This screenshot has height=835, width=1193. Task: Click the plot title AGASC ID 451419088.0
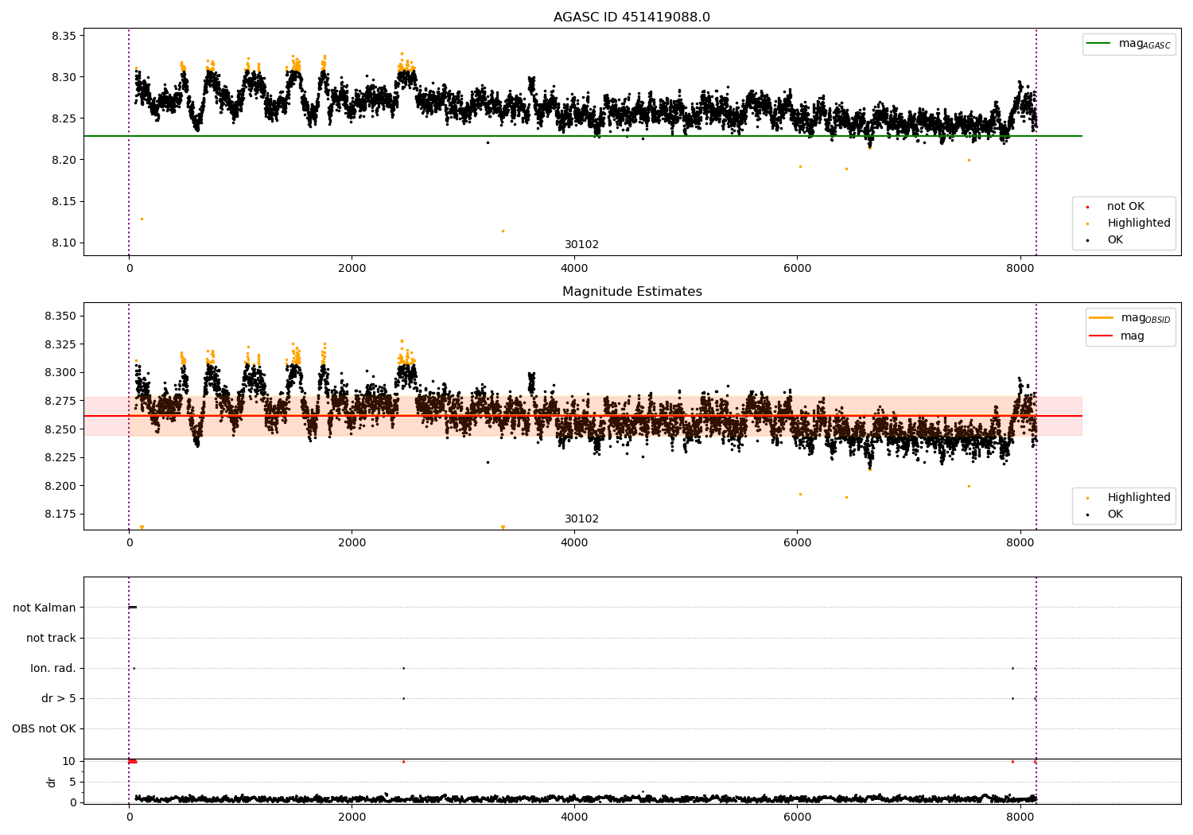[x=631, y=17]
